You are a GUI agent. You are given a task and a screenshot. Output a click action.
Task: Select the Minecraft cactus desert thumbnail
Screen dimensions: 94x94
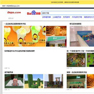pyautogui.click(x=34, y=81)
